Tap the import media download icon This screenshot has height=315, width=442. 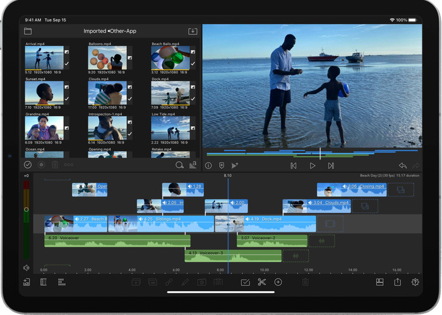point(193,31)
